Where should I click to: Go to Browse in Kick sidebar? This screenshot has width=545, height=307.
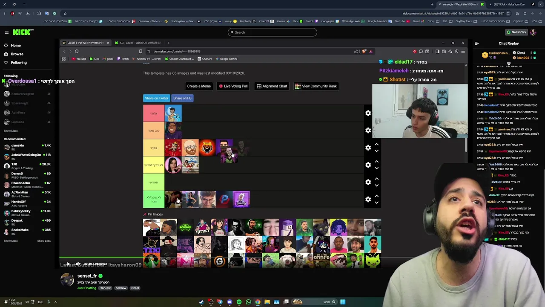[x=17, y=54]
